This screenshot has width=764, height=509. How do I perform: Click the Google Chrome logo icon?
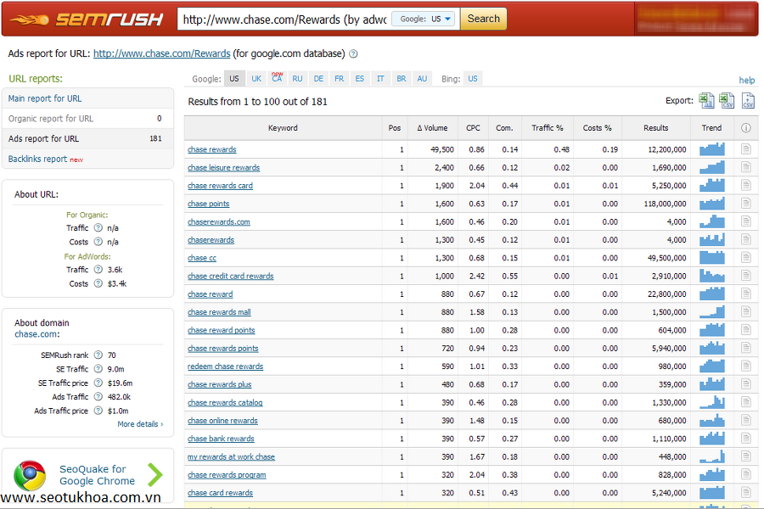(30, 475)
